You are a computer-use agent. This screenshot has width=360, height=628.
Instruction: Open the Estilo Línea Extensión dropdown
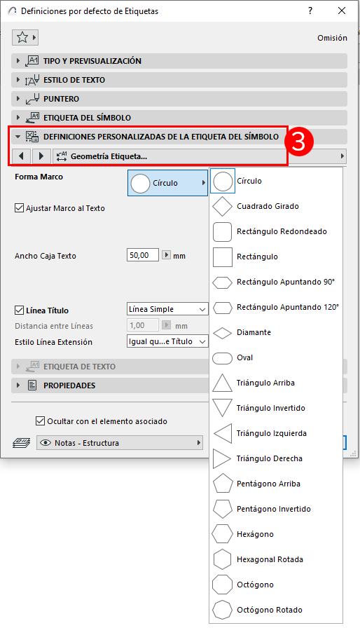point(167,341)
